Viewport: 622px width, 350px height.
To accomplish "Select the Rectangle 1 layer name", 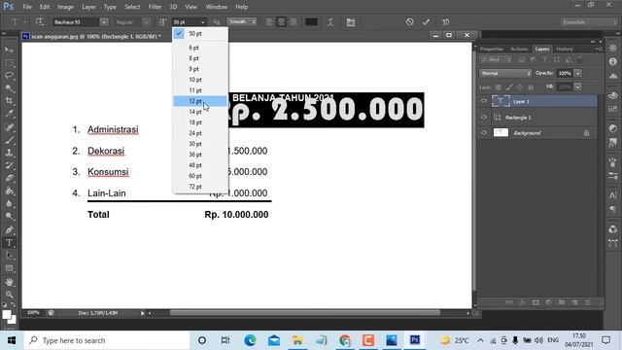I will tap(518, 118).
